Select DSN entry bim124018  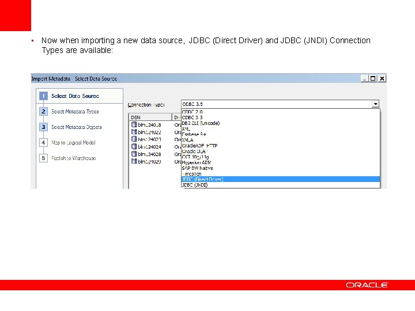pyautogui.click(x=149, y=125)
